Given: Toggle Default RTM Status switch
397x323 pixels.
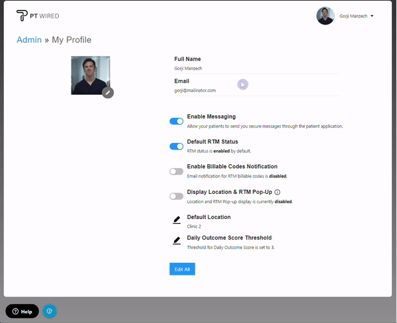Looking at the screenshot, I should [177, 146].
